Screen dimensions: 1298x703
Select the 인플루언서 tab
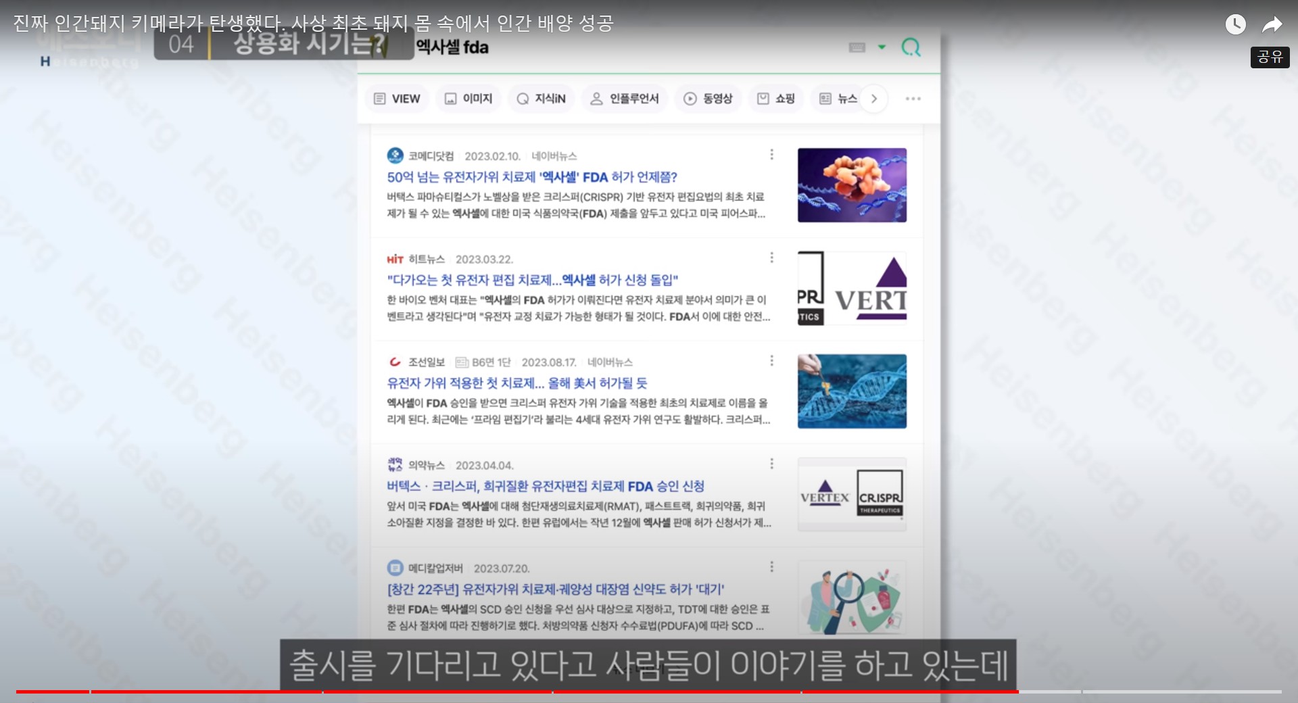pyautogui.click(x=625, y=99)
